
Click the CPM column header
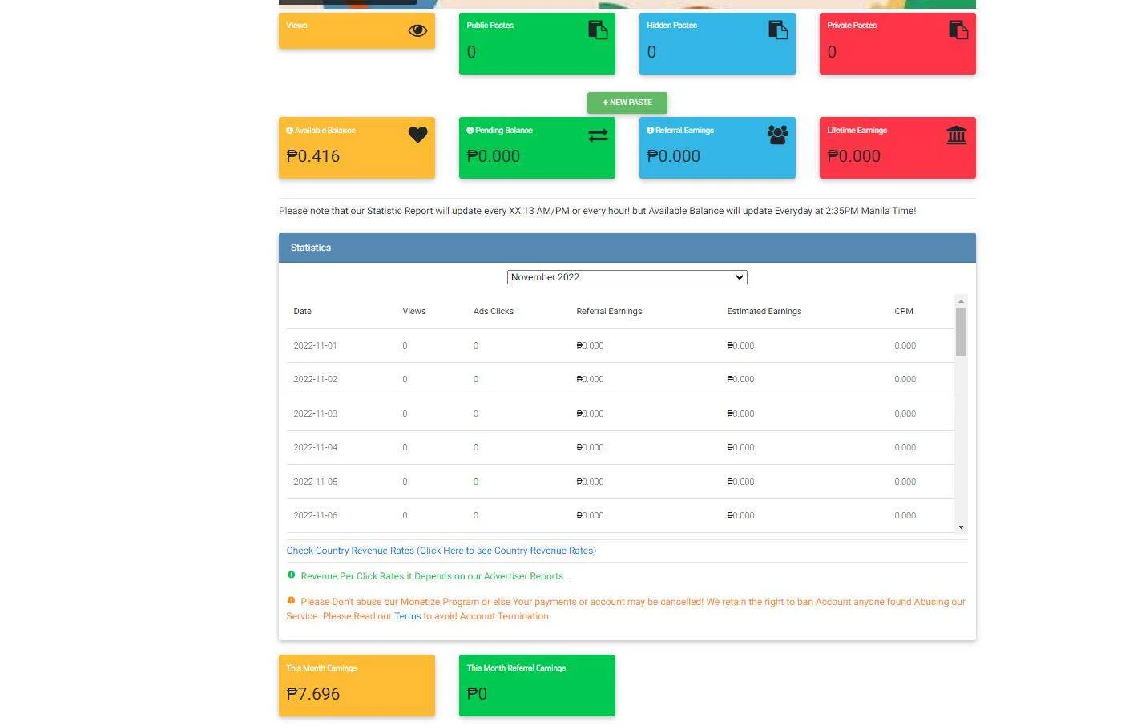point(904,311)
